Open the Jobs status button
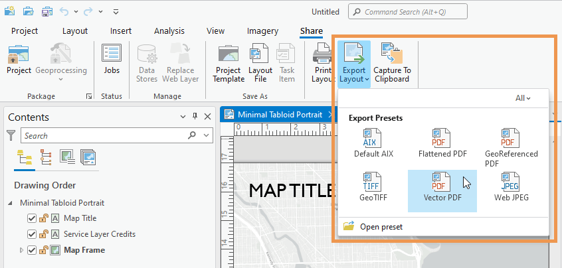This screenshot has width=562, height=268. 112,60
